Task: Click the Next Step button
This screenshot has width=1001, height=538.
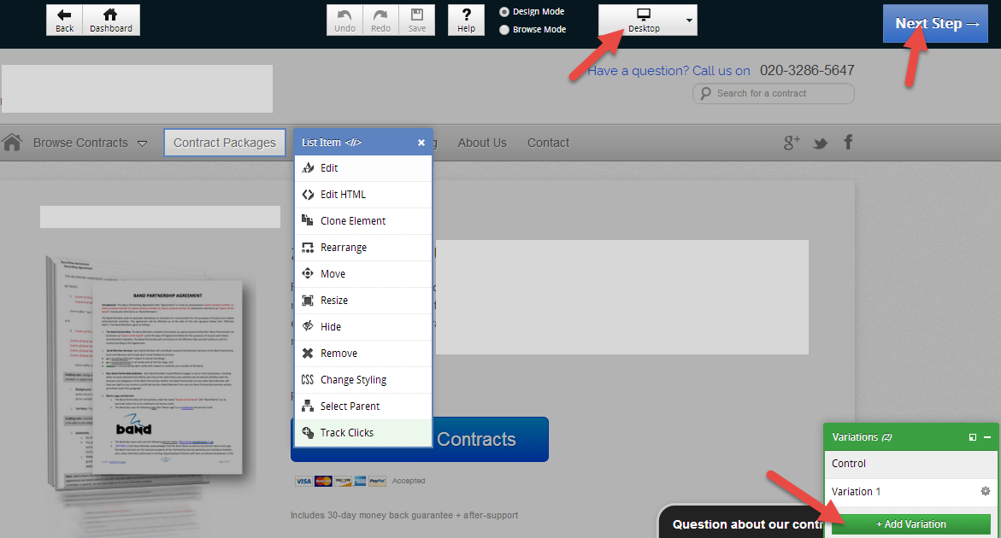Action: pos(935,24)
